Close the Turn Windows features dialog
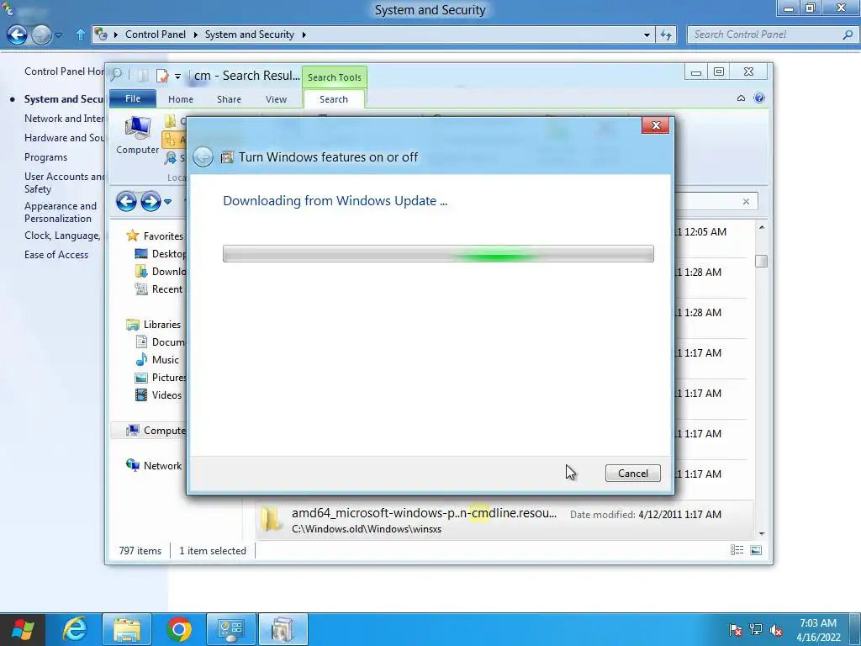Viewport: 861px width, 646px height. tap(655, 125)
